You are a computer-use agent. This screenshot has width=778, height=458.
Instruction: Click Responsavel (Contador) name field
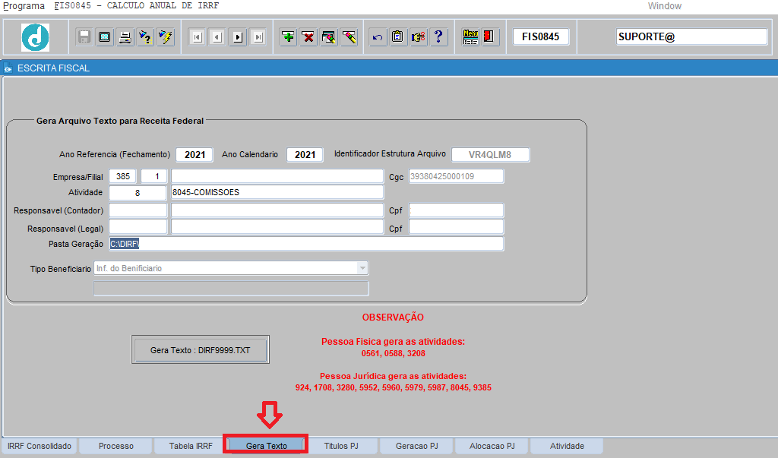click(277, 210)
